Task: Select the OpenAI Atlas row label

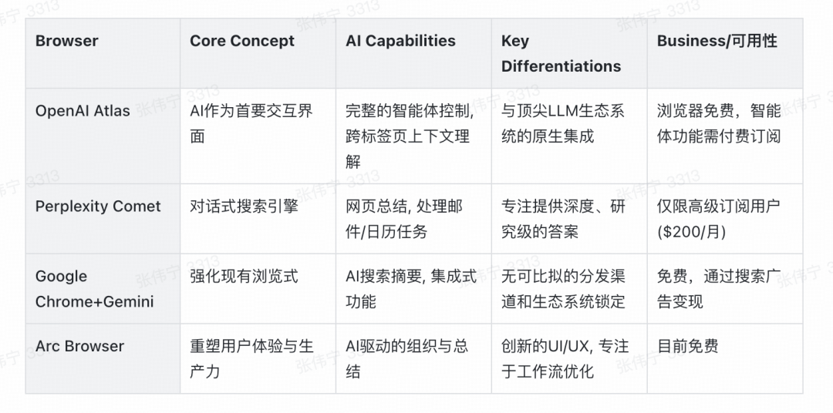Action: click(x=83, y=111)
